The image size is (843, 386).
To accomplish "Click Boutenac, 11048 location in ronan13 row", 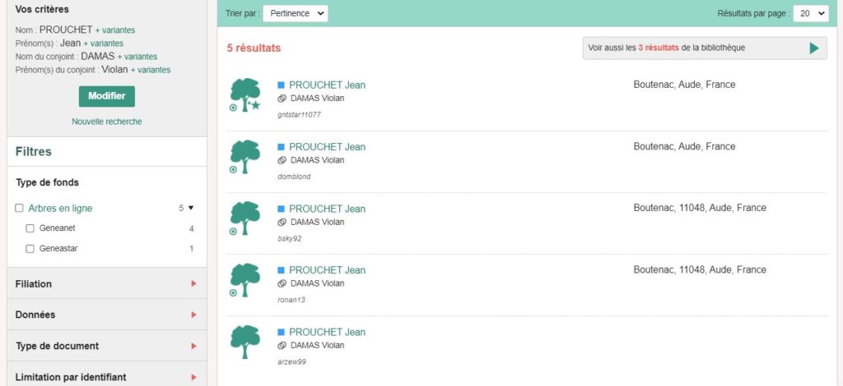I will pos(700,269).
